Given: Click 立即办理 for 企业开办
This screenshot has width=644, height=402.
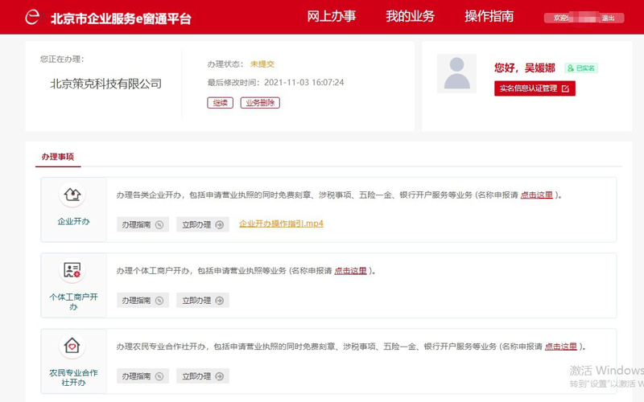Looking at the screenshot, I should (203, 225).
